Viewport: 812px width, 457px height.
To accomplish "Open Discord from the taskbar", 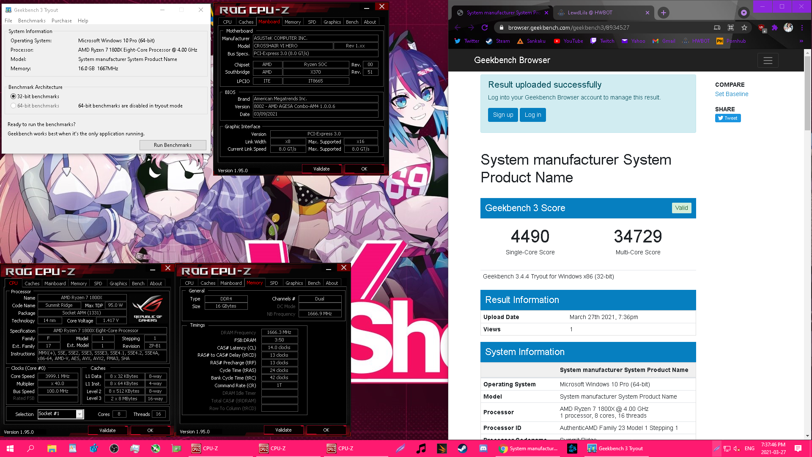I will 483,449.
